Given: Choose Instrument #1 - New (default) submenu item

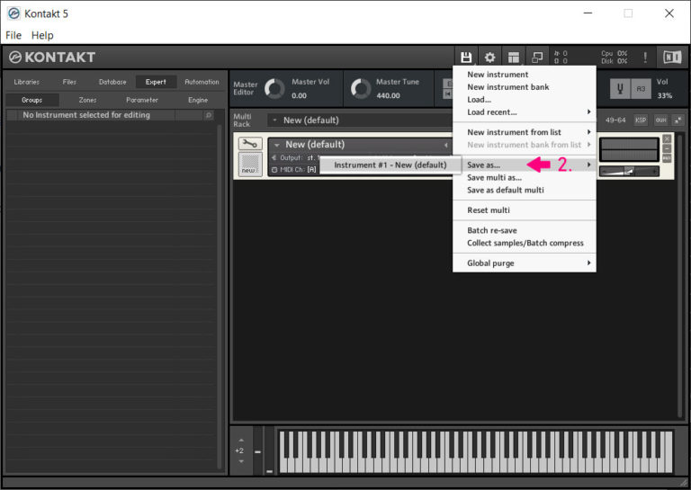Looking at the screenshot, I should point(390,165).
